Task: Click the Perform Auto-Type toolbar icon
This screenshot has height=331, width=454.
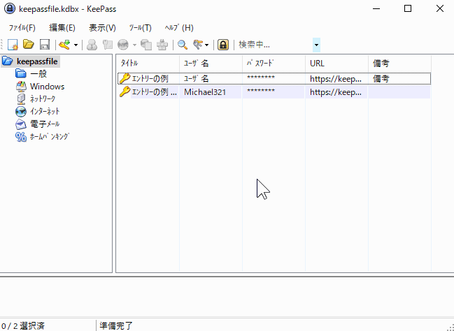Action: pyautogui.click(x=162, y=45)
